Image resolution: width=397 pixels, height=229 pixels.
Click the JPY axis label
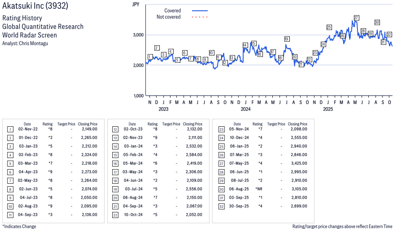[x=136, y=5]
